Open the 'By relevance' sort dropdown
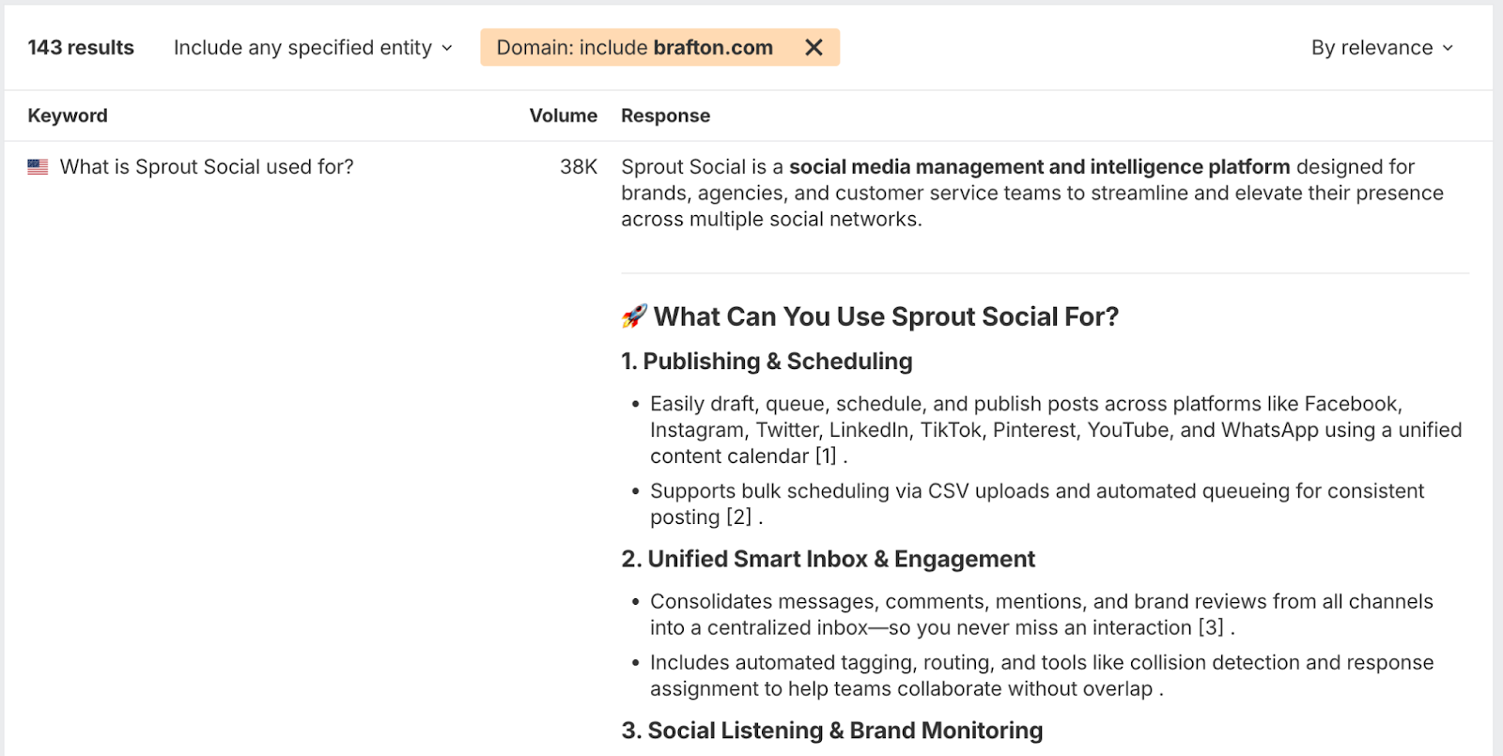Viewport: 1503px width, 756px height. (1382, 47)
